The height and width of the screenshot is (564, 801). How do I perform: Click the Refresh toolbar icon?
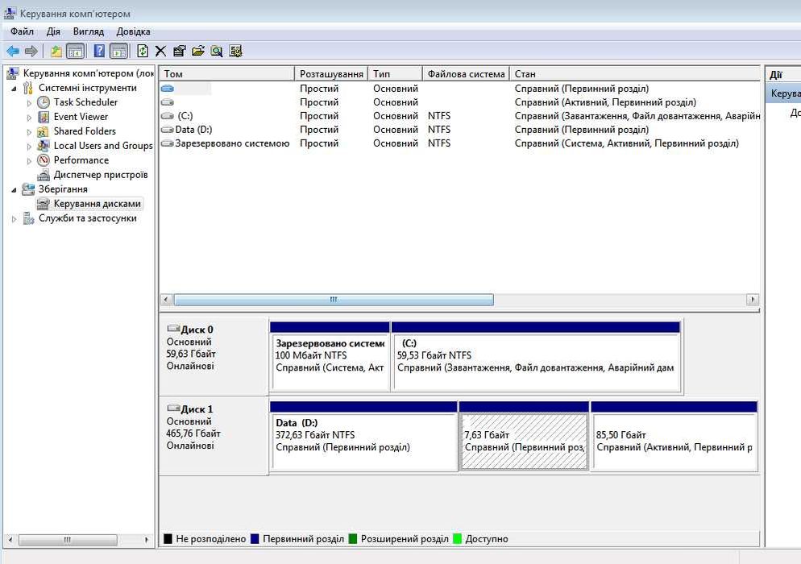(x=143, y=51)
